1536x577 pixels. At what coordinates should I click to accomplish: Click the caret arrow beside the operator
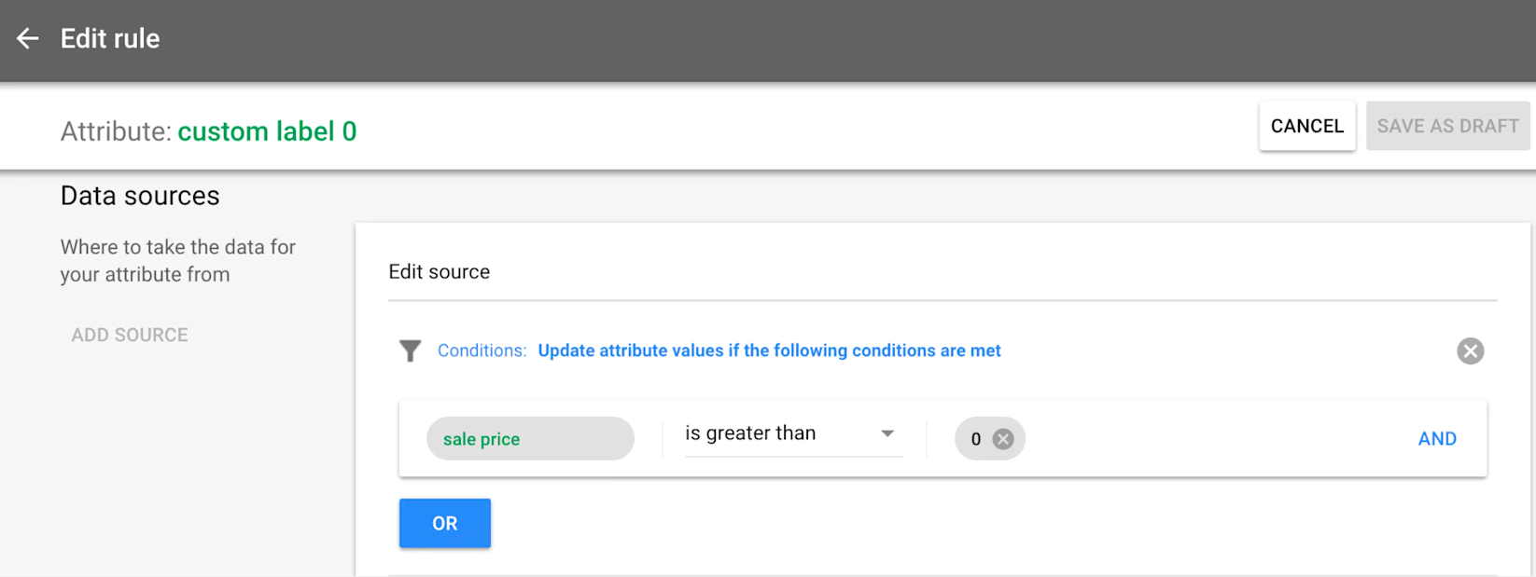[x=887, y=433]
